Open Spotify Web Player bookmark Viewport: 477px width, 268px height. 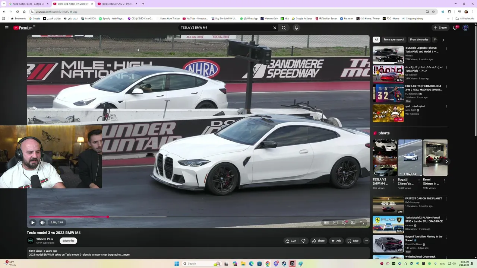click(x=111, y=19)
